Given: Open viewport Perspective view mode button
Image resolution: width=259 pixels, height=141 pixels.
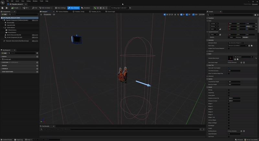Looking at the screenshot, I should (x=47, y=15).
